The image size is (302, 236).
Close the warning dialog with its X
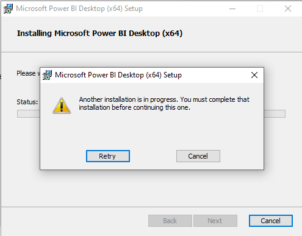tap(254, 75)
